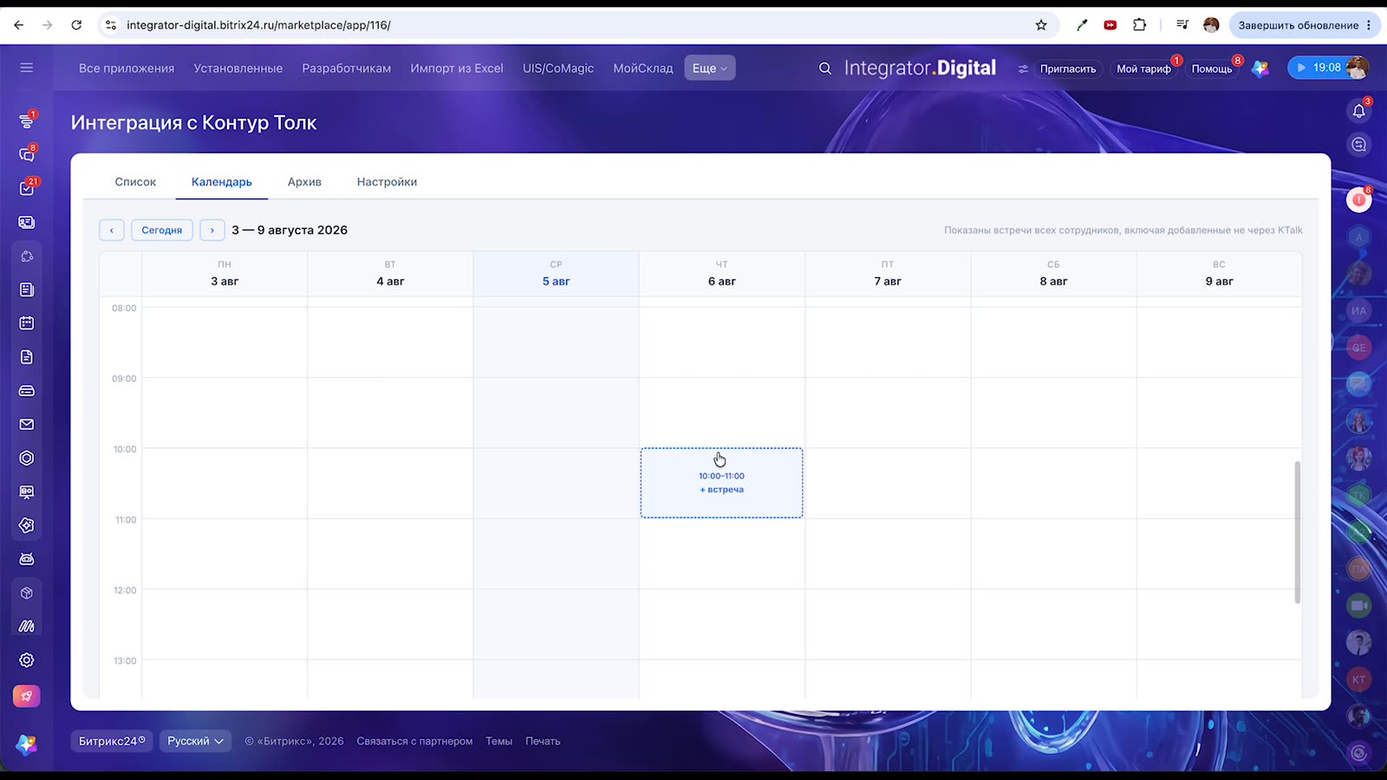This screenshot has width=1387, height=780.
Task: Open the site information icon in the address bar
Action: 111,25
